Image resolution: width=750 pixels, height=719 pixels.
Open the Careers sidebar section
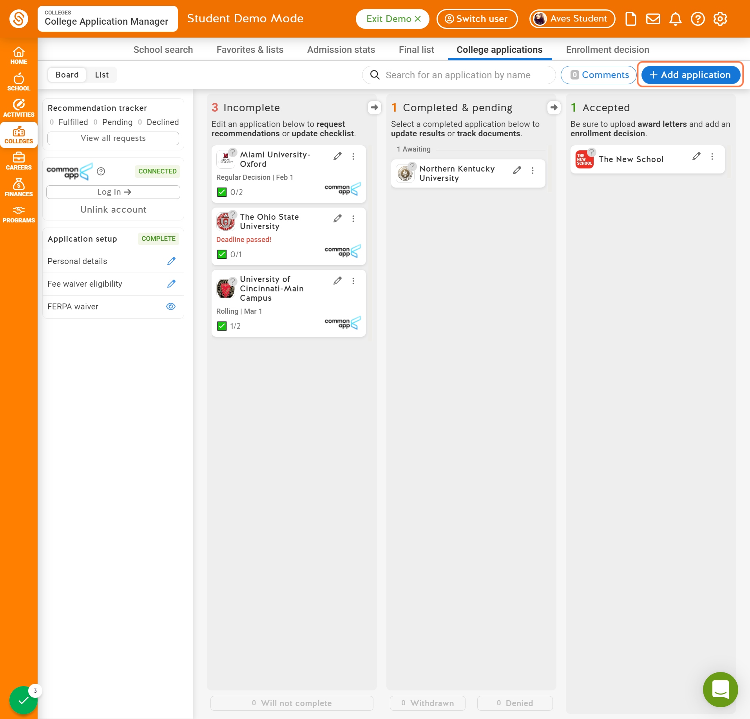[19, 161]
